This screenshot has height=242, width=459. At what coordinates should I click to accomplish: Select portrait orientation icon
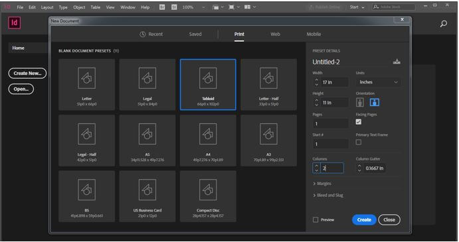[360, 102]
